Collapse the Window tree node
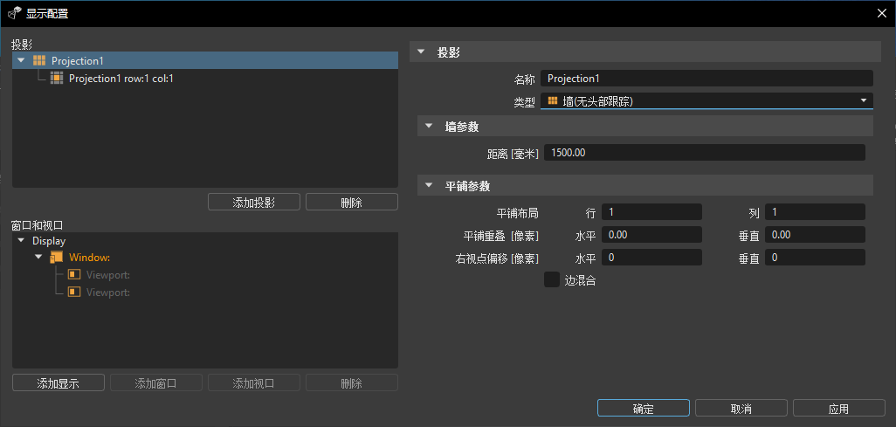The width and height of the screenshot is (896, 427). coord(38,258)
